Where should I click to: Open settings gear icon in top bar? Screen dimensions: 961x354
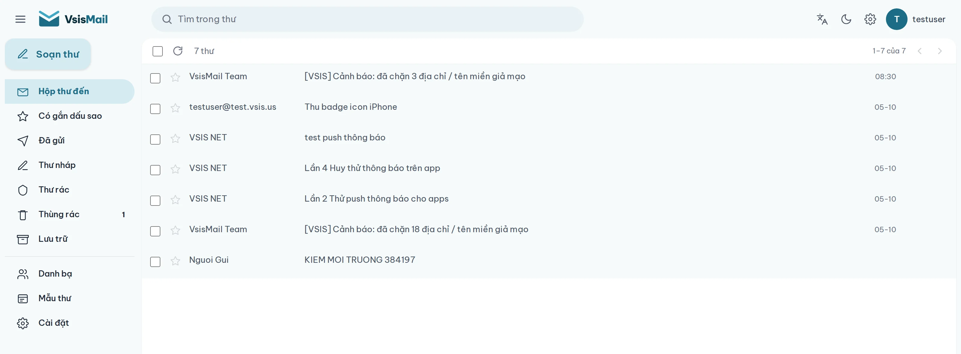coord(870,19)
